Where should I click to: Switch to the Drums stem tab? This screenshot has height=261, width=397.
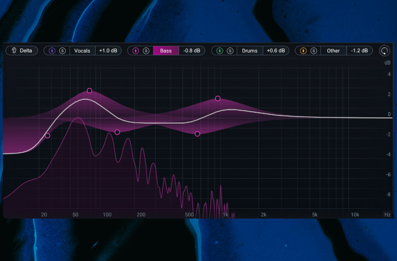tap(250, 51)
